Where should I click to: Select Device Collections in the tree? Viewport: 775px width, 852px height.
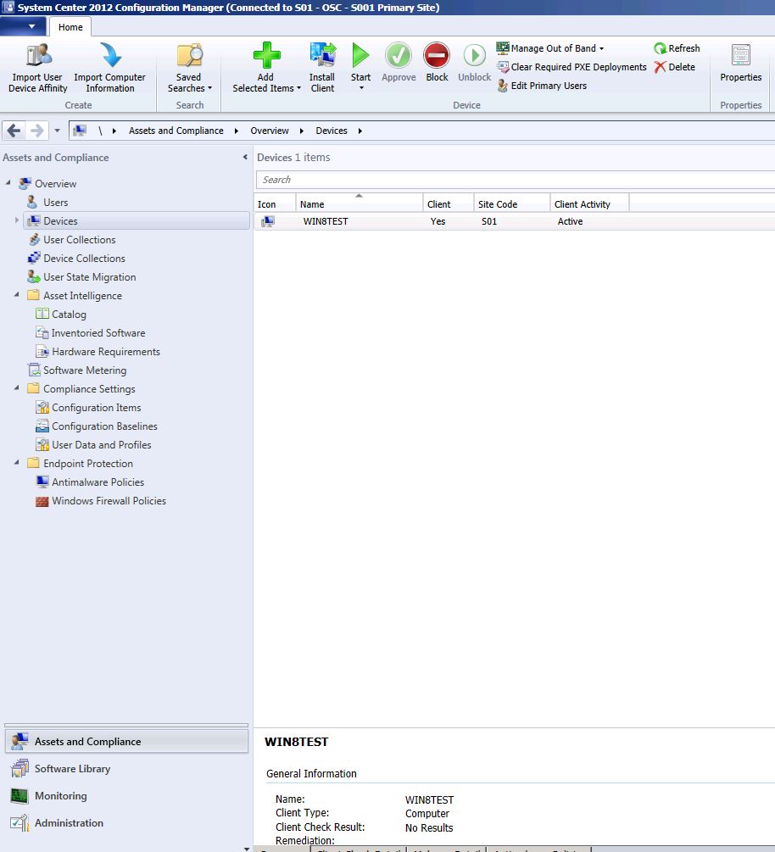(84, 259)
